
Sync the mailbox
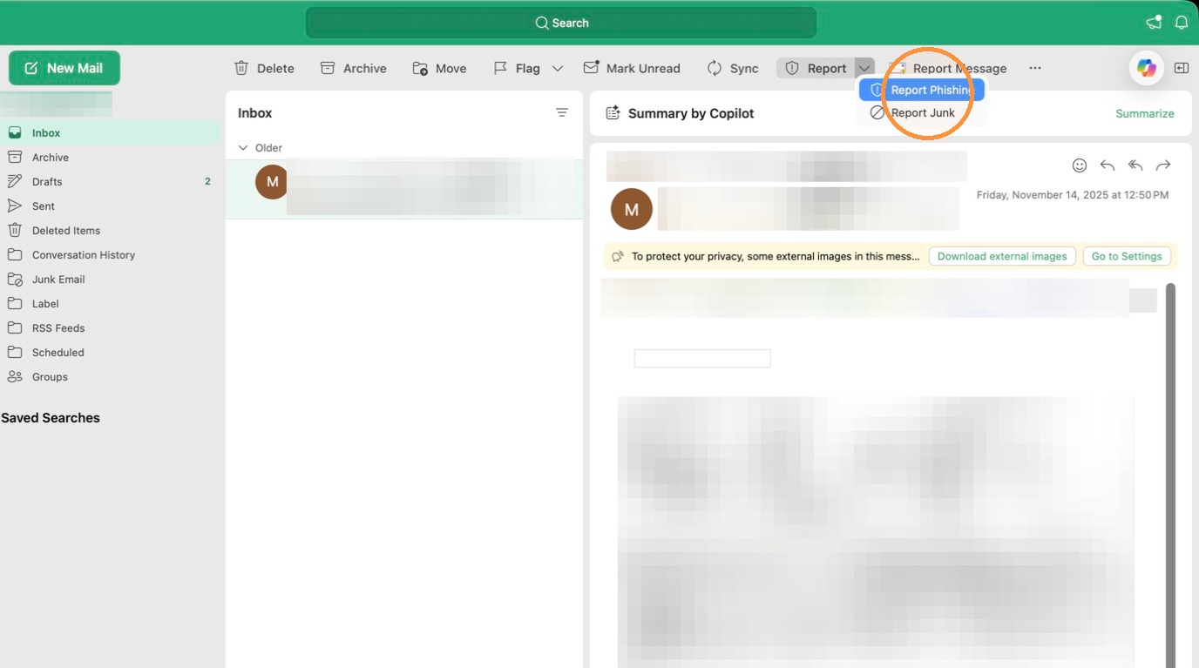pyautogui.click(x=733, y=68)
